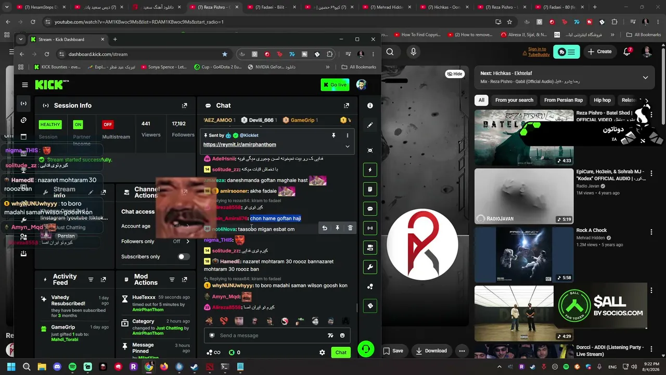This screenshot has height=375, width=666.
Task: Send message with the green Chat button
Action: pyautogui.click(x=341, y=353)
